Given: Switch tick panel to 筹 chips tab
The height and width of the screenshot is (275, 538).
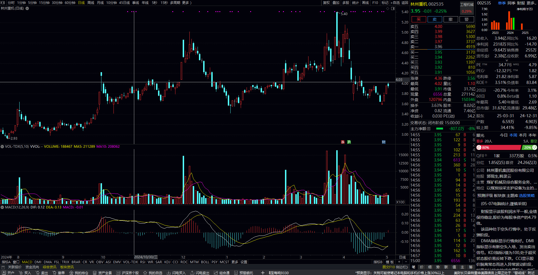Looking at the screenshot, I should [x=470, y=267].
